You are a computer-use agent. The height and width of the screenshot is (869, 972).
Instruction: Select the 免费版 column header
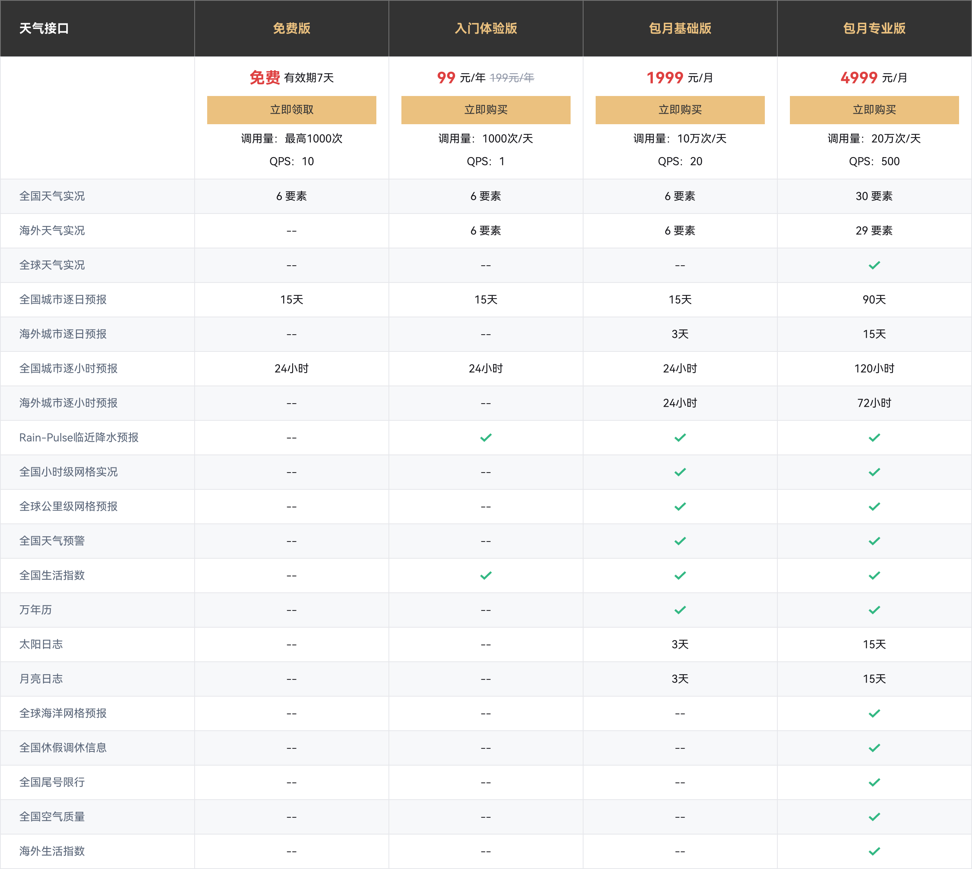(291, 28)
